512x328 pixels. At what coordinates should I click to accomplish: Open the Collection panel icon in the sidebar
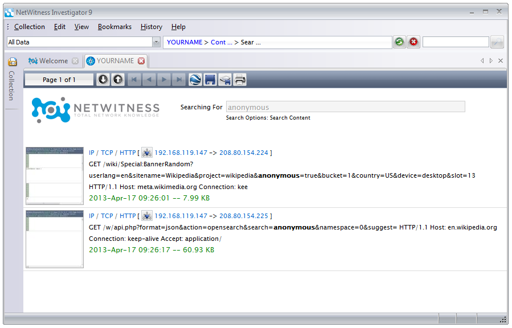pos(13,61)
